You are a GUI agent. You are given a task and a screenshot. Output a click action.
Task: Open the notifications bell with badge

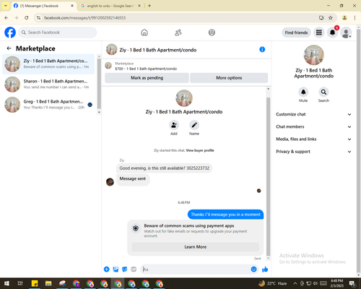(x=333, y=33)
